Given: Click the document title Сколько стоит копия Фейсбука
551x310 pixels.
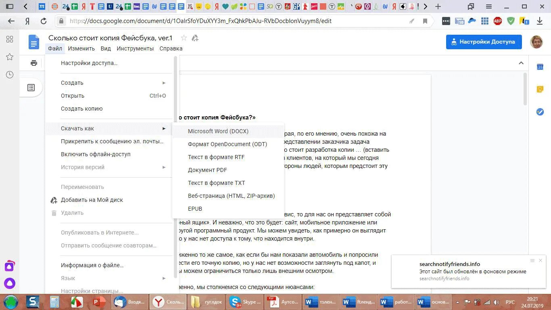Looking at the screenshot, I should pyautogui.click(x=110, y=38).
